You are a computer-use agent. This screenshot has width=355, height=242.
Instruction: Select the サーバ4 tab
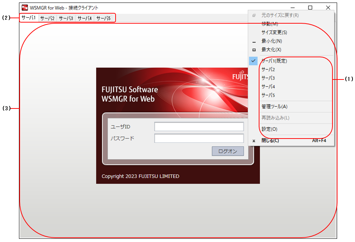pyautogui.click(x=85, y=18)
